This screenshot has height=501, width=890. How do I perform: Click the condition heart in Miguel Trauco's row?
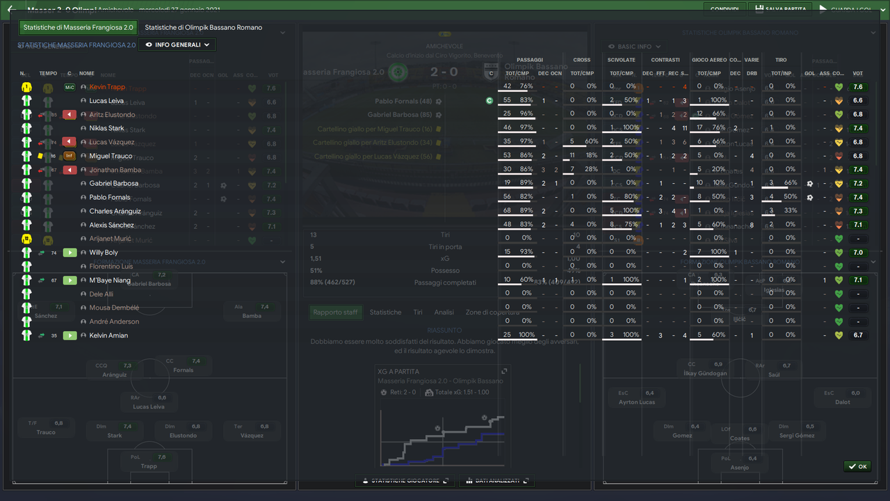[839, 156]
